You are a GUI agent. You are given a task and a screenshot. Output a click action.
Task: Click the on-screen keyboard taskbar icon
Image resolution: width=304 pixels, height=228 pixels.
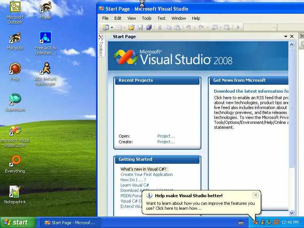[241, 223]
